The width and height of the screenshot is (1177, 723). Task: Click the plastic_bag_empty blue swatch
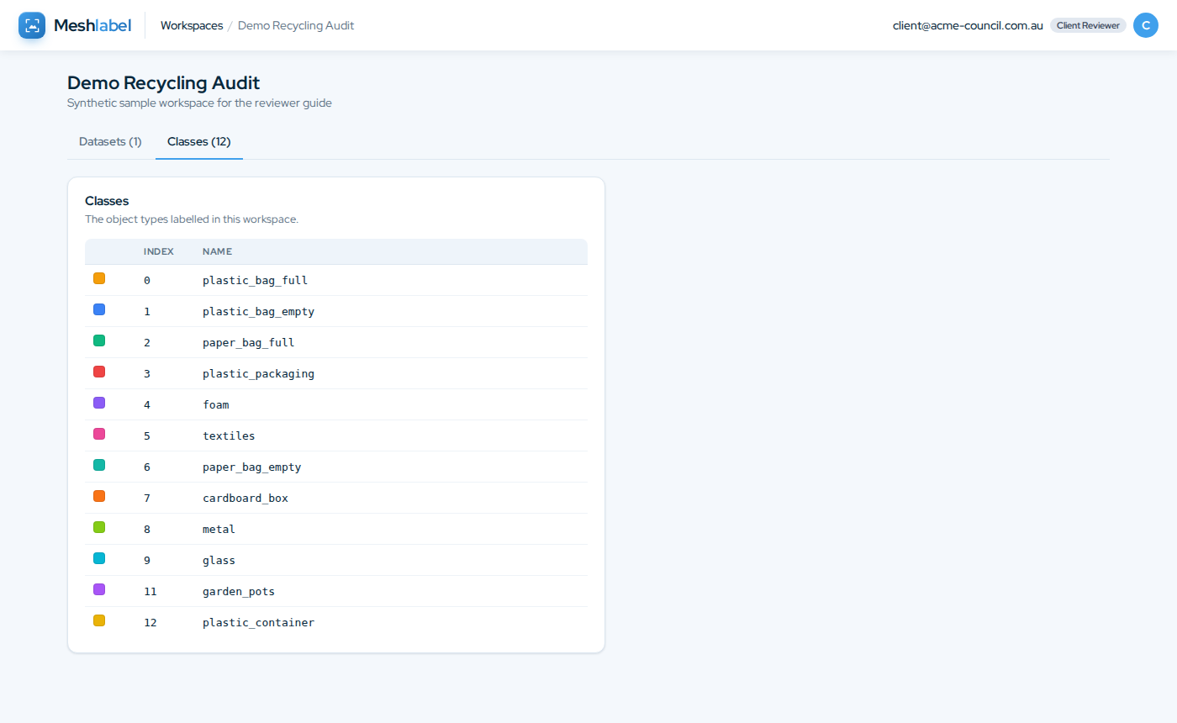99,309
